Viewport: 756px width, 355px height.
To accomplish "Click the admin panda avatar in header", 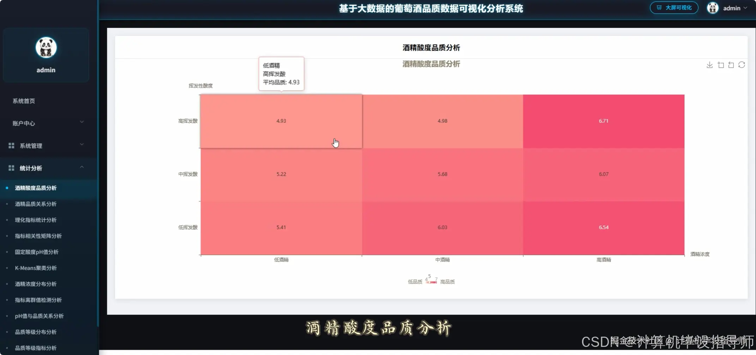I will pos(713,8).
